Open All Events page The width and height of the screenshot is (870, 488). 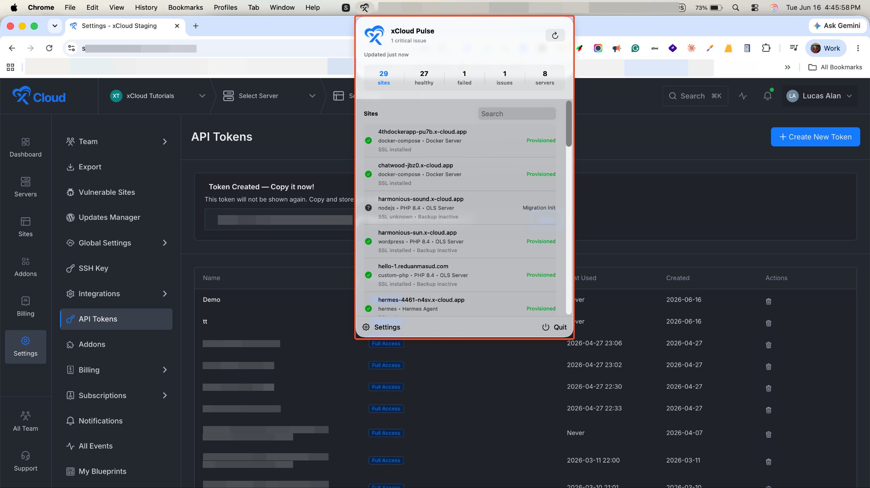[116, 446]
